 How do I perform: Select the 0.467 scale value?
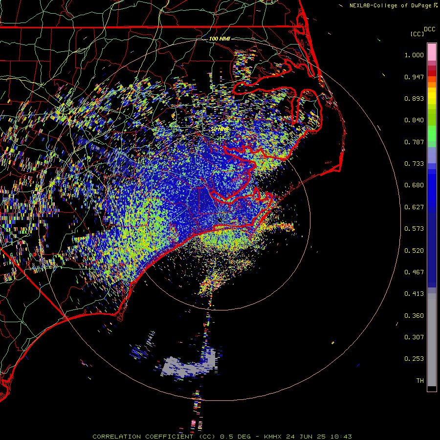tap(414, 272)
